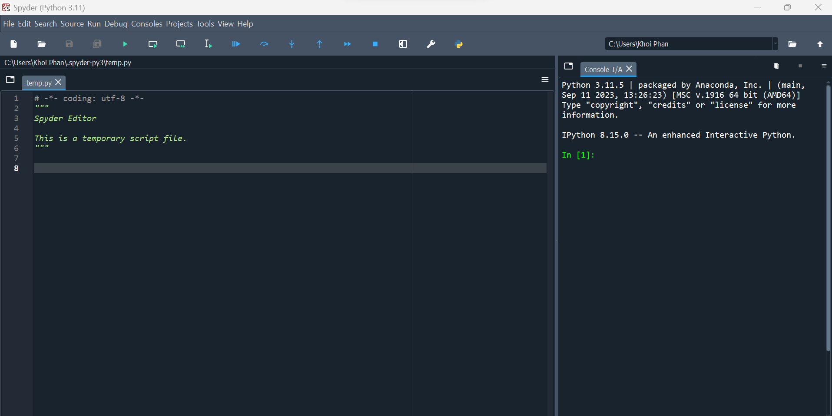This screenshot has width=832, height=416.
Task: Create a new file with toolbar icon
Action: tap(14, 44)
